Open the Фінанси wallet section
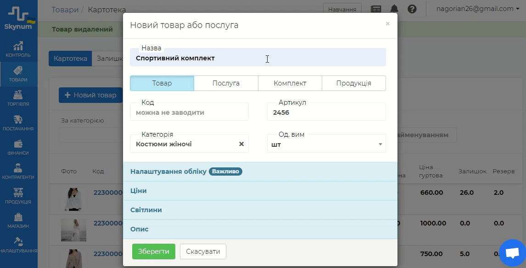Viewport: 526px width, 268px height. coord(18,147)
